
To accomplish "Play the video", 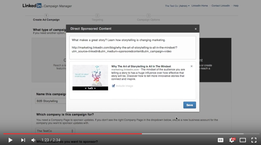I will 10,140.
